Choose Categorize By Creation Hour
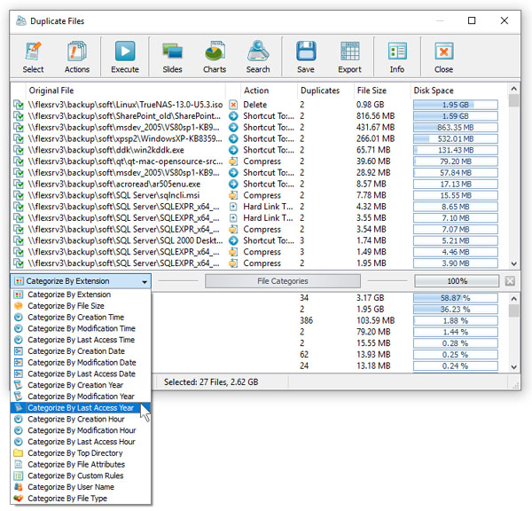The height and width of the screenshot is (511, 532). (x=81, y=419)
